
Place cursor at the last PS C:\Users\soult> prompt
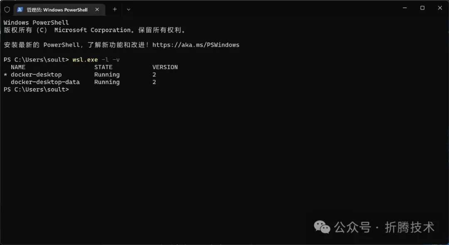coord(71,89)
